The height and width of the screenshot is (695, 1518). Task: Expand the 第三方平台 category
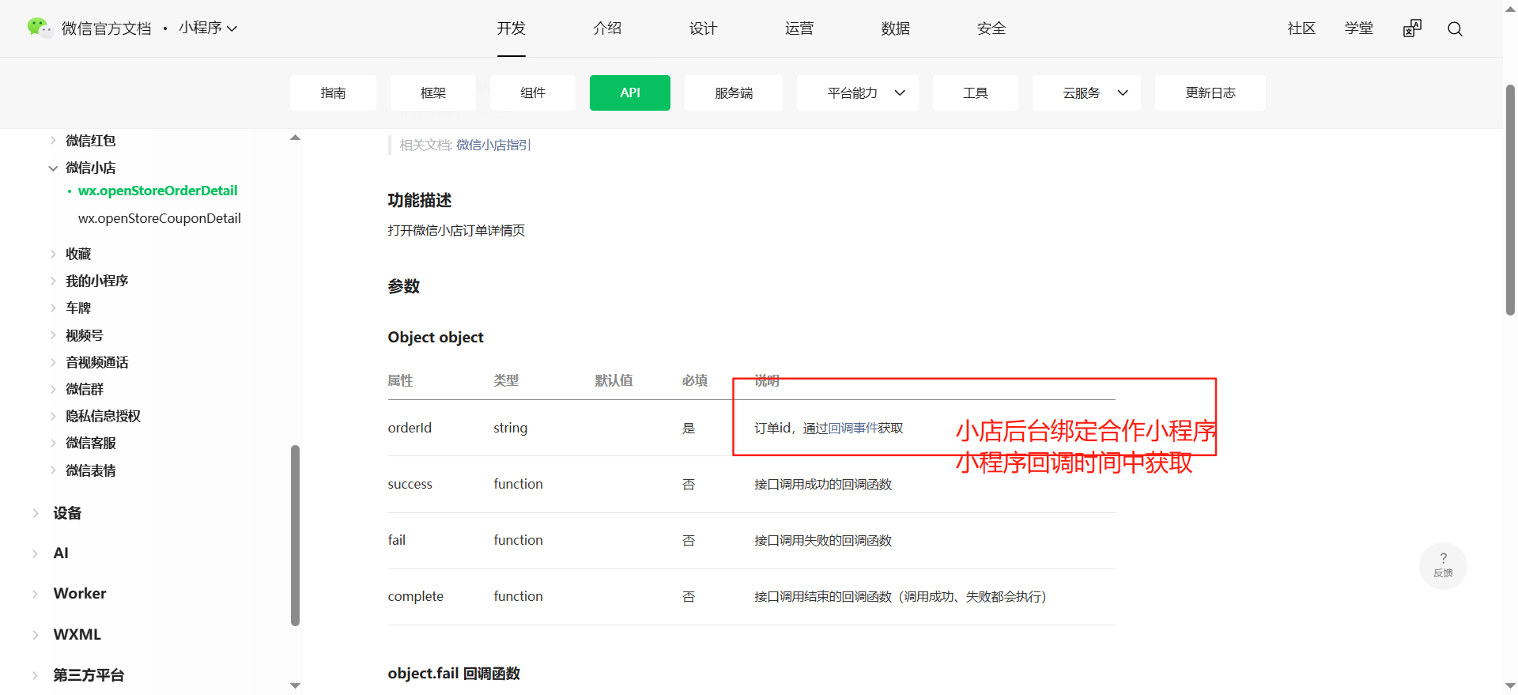click(36, 675)
